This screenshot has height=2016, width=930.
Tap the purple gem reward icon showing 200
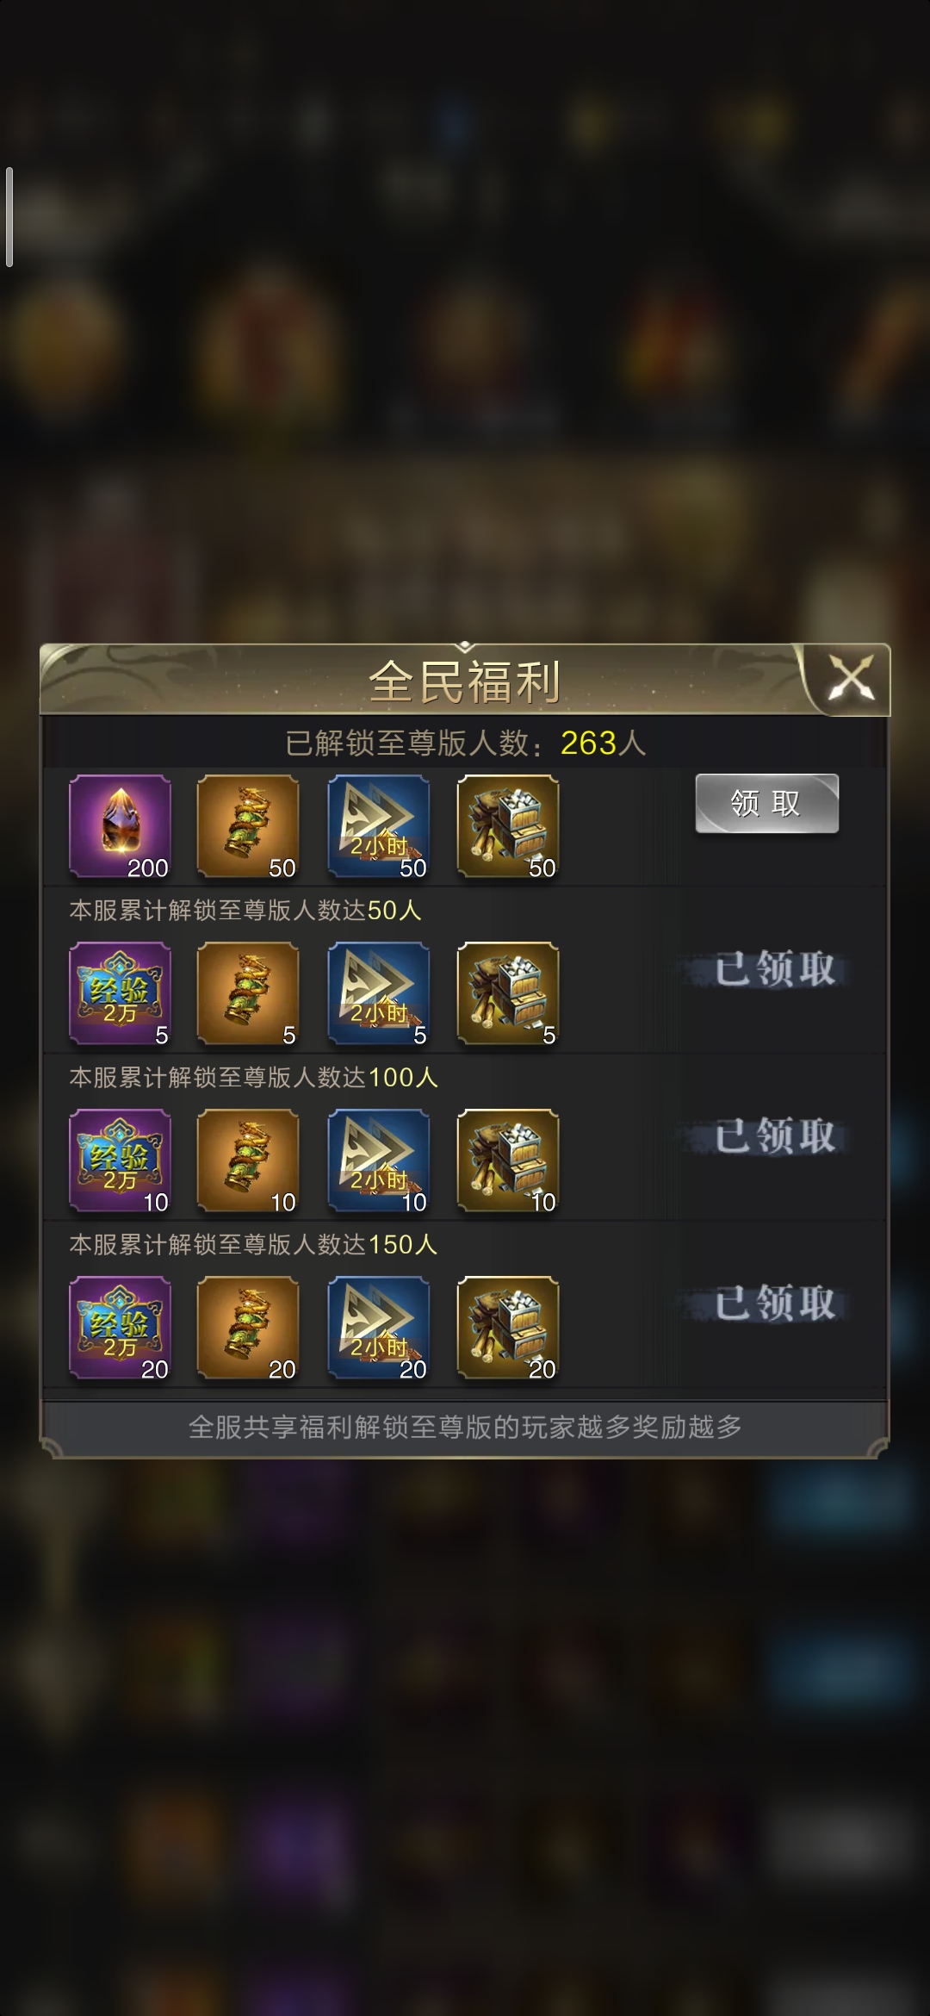[120, 826]
